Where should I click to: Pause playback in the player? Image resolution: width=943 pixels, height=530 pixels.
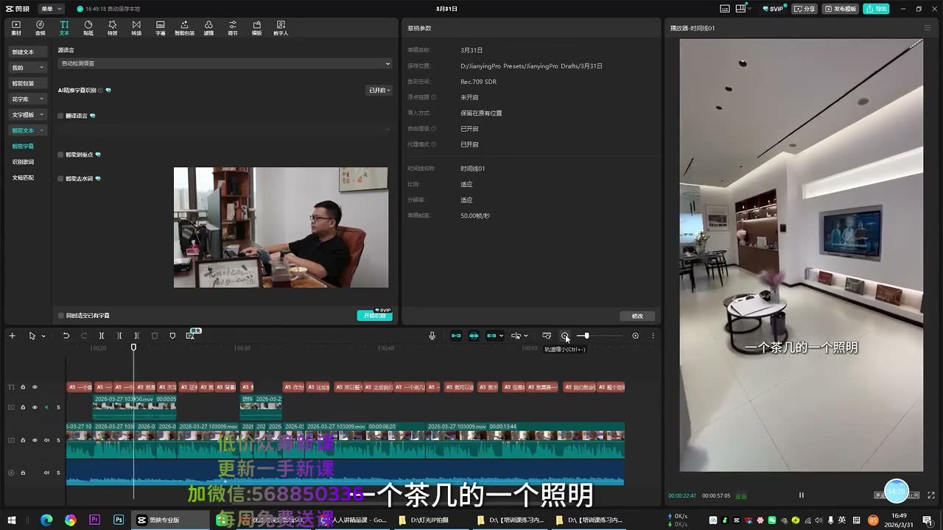pos(802,495)
